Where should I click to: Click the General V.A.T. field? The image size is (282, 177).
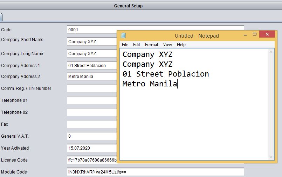[92, 136]
